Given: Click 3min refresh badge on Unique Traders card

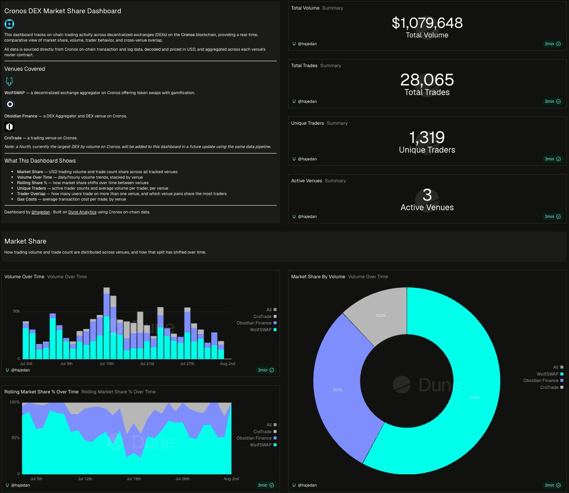Looking at the screenshot, I should tap(553, 159).
